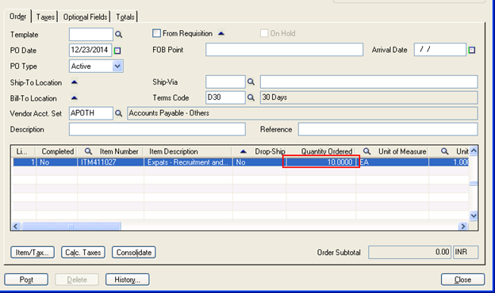Click the Template input field

coord(91,34)
